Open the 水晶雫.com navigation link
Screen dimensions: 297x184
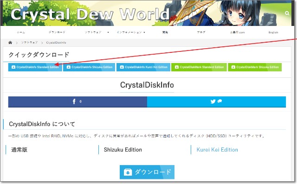click(x=237, y=32)
